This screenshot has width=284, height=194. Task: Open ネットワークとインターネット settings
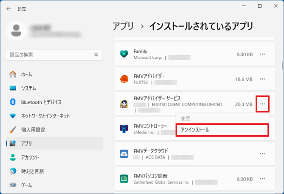[54, 116]
